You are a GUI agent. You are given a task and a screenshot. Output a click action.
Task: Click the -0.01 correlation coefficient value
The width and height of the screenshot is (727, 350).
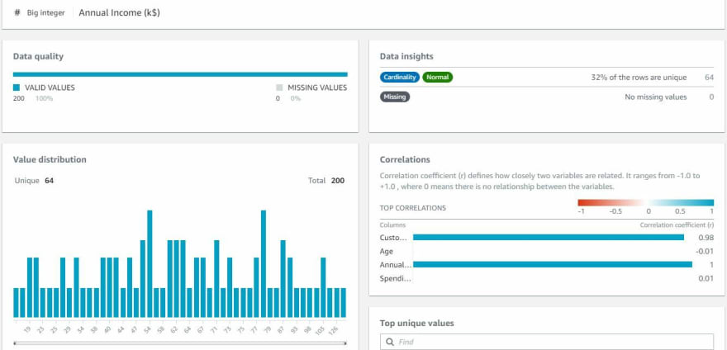(x=705, y=251)
